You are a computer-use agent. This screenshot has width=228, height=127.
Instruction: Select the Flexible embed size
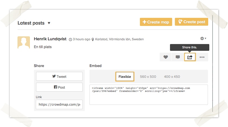point(125,76)
